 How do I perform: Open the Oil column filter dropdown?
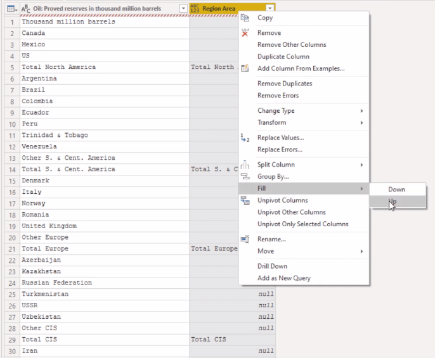click(183, 9)
